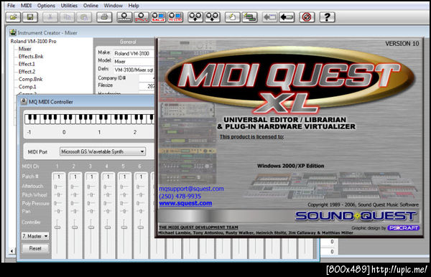Screen dimensions: 431x277
Task: Click the Model field showing Mixer
Action: (134, 62)
